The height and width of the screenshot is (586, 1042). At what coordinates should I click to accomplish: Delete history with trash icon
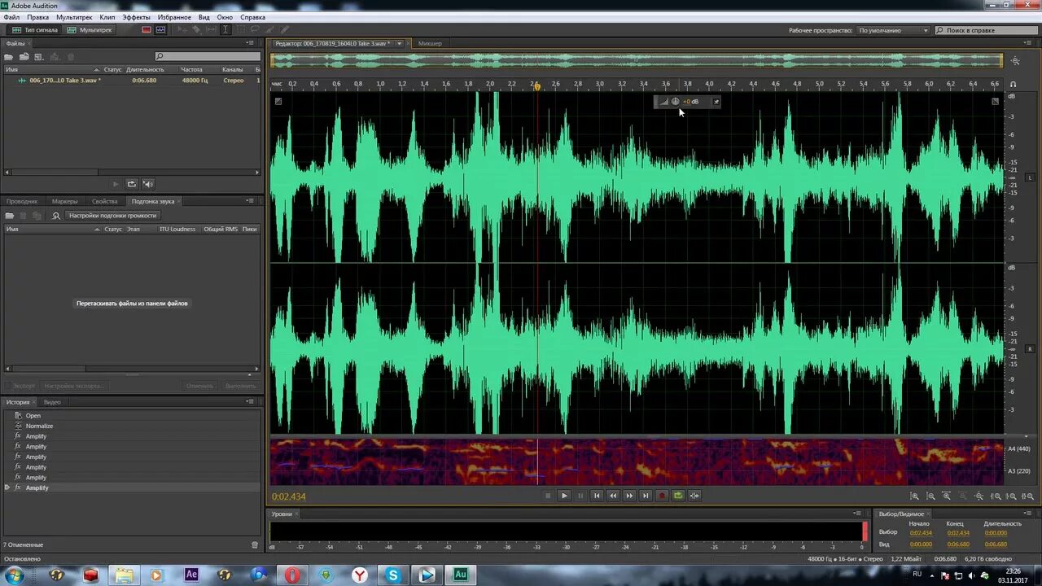[x=255, y=544]
